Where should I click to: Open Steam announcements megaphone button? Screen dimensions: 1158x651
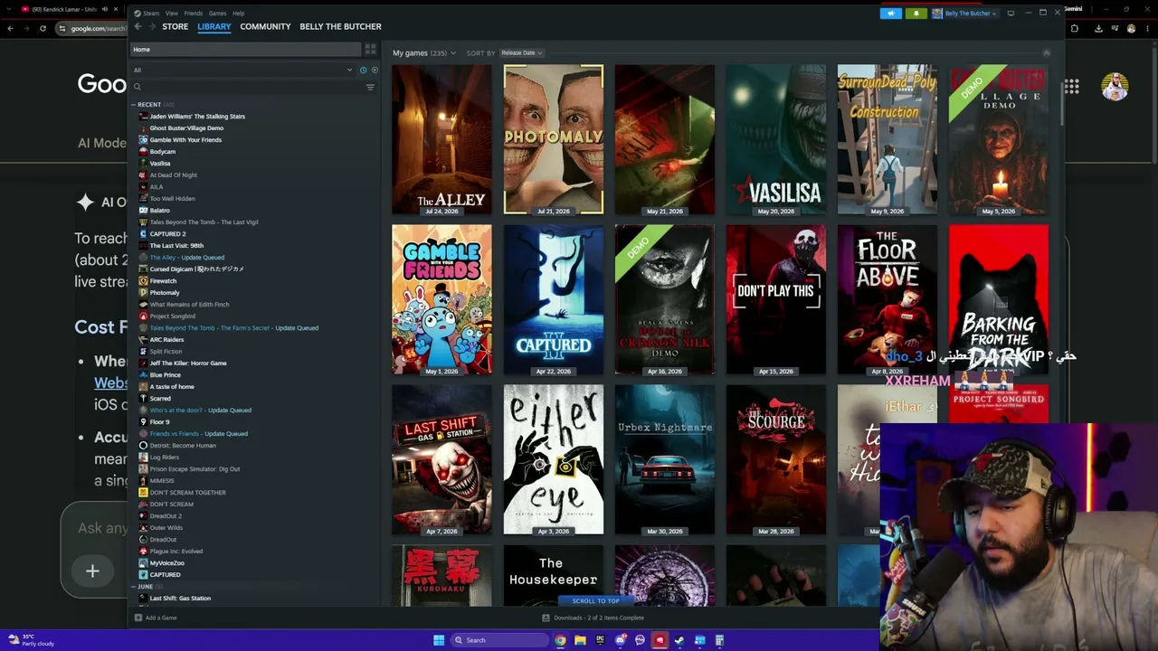coord(891,14)
